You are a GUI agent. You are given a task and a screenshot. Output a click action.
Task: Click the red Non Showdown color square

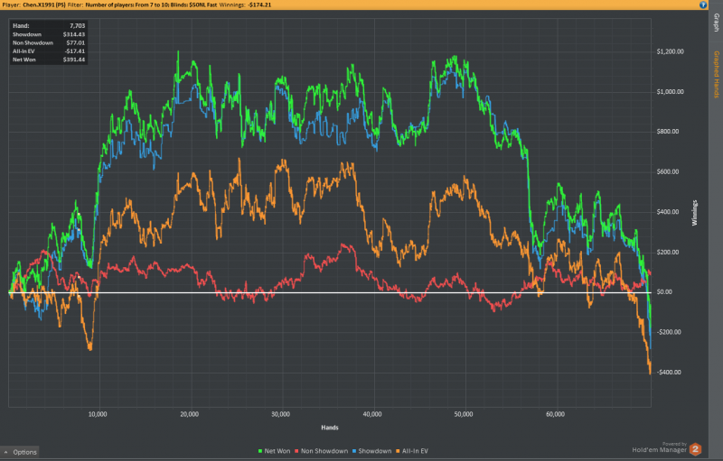[x=296, y=450]
